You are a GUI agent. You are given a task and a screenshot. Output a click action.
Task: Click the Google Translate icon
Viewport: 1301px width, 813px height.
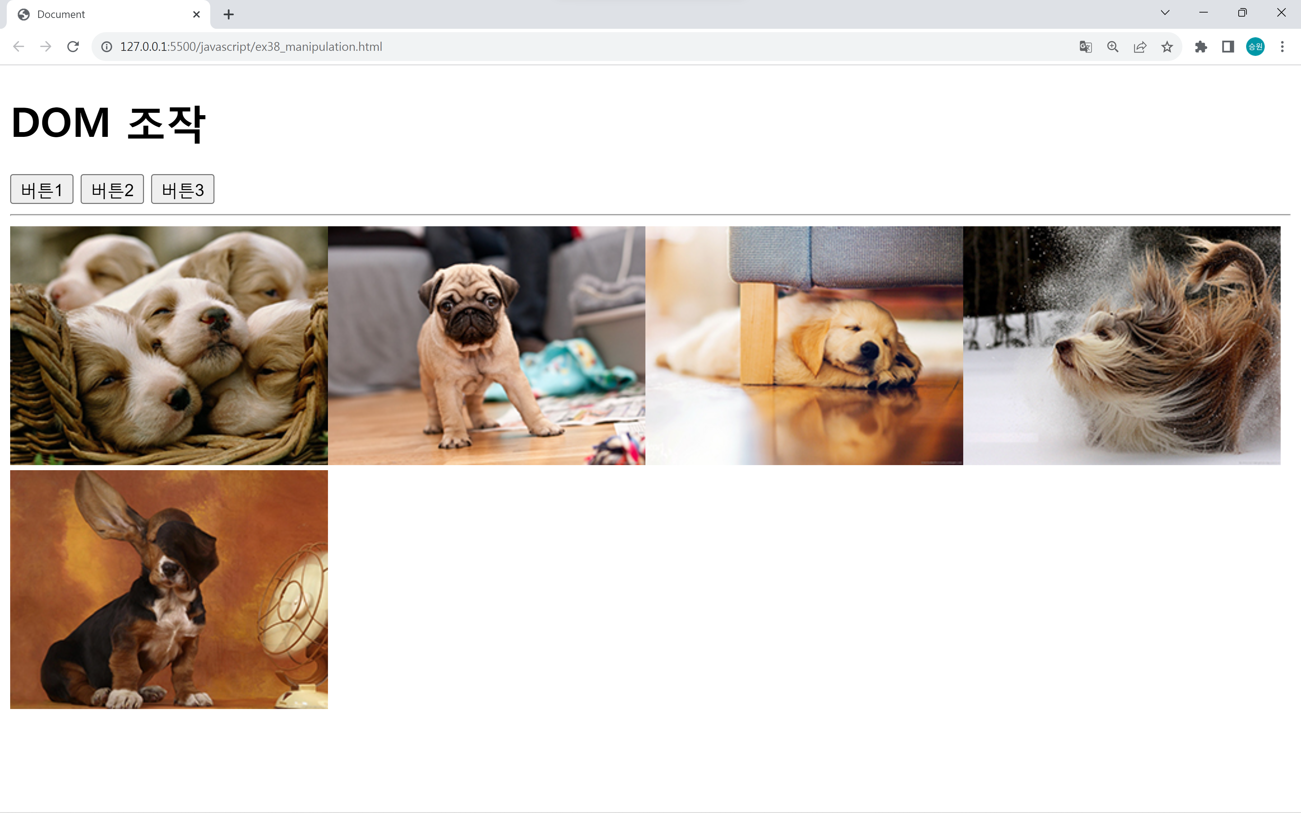[1086, 47]
